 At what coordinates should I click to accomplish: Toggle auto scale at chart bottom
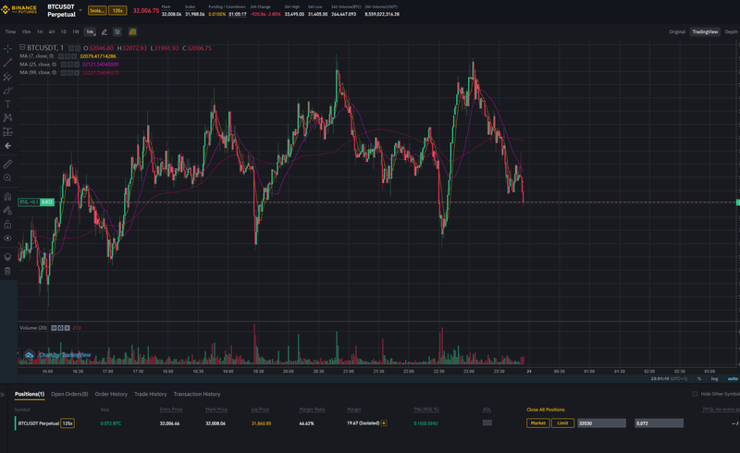733,378
